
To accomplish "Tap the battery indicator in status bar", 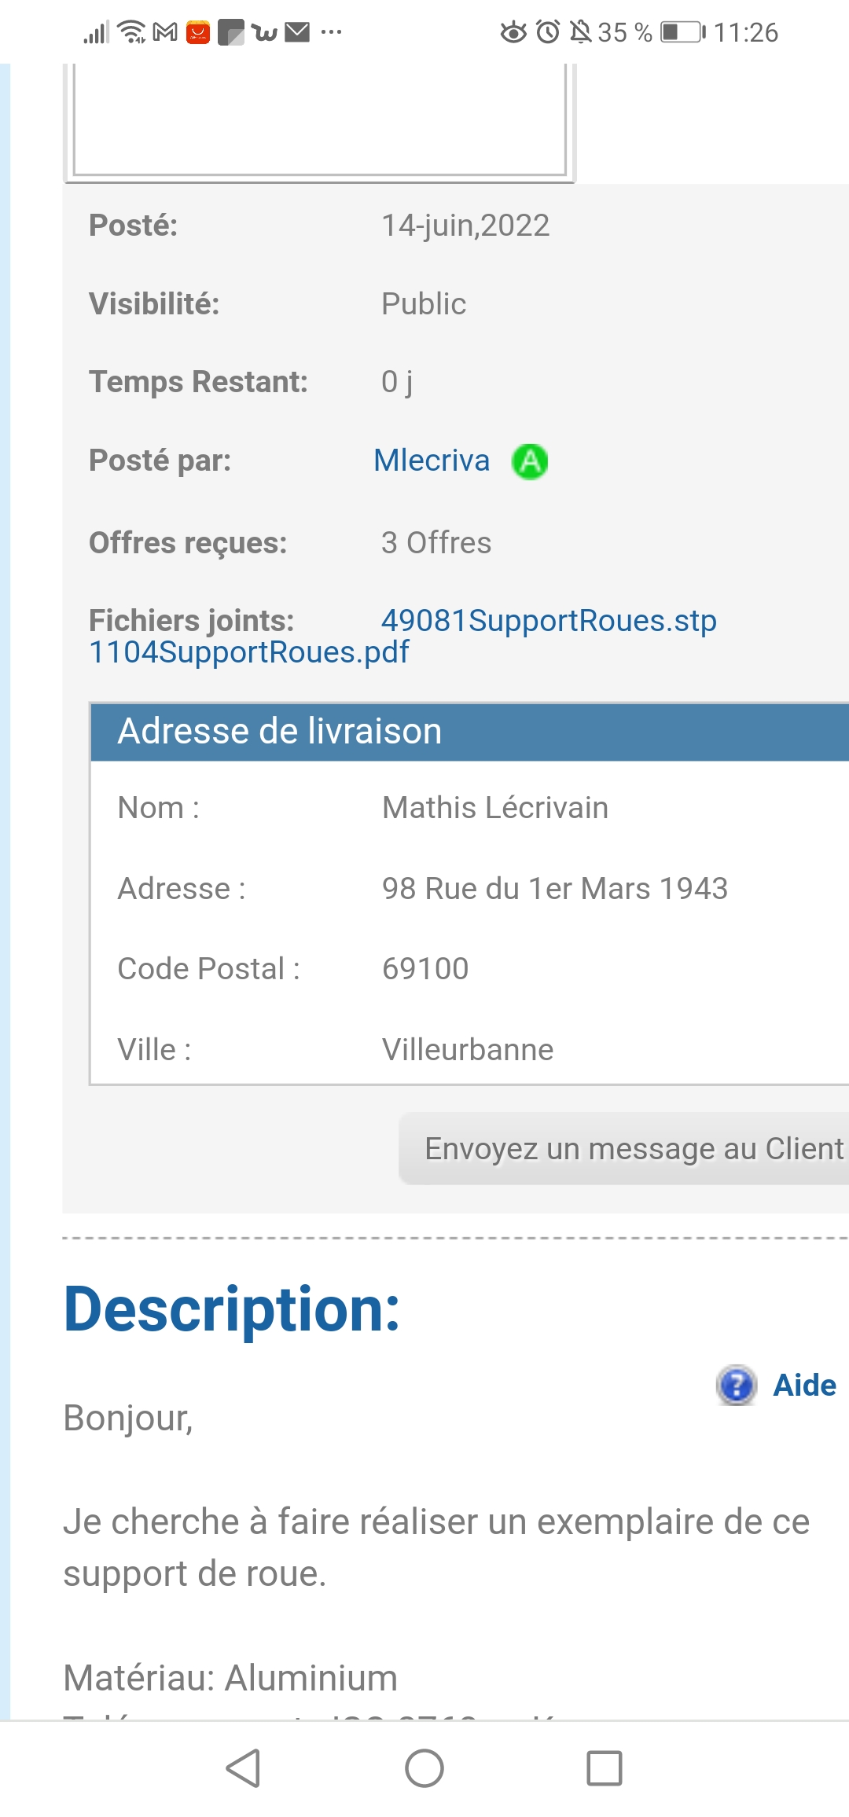I will tap(683, 32).
